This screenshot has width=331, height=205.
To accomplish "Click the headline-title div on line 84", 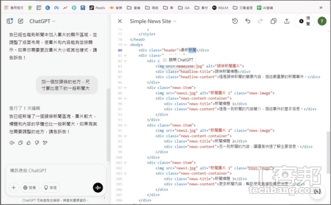I will pos(203,72).
